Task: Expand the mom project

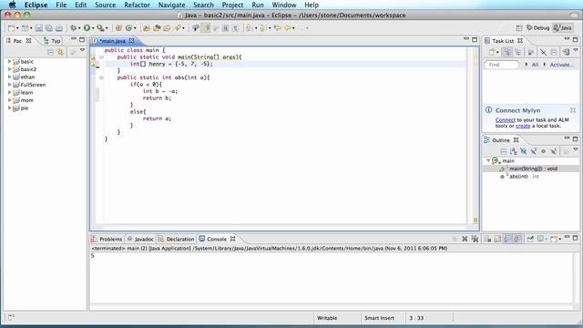Action: pyautogui.click(x=10, y=100)
